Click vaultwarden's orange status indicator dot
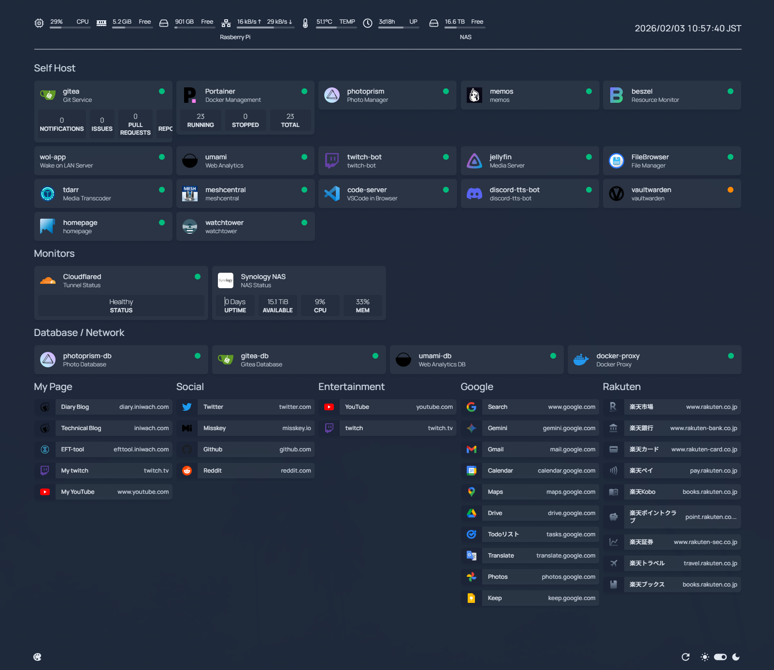Image resolution: width=774 pixels, height=670 pixels. (x=731, y=190)
